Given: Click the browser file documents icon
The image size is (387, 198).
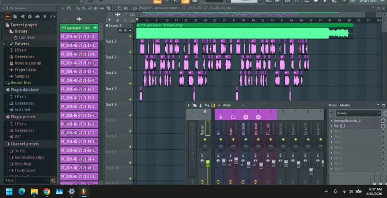Looking at the screenshot, I should (15, 16).
